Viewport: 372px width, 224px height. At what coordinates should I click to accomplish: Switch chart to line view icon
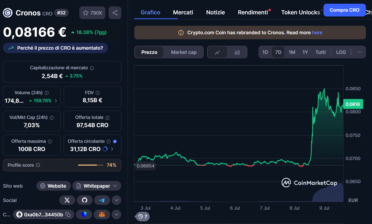(217, 52)
